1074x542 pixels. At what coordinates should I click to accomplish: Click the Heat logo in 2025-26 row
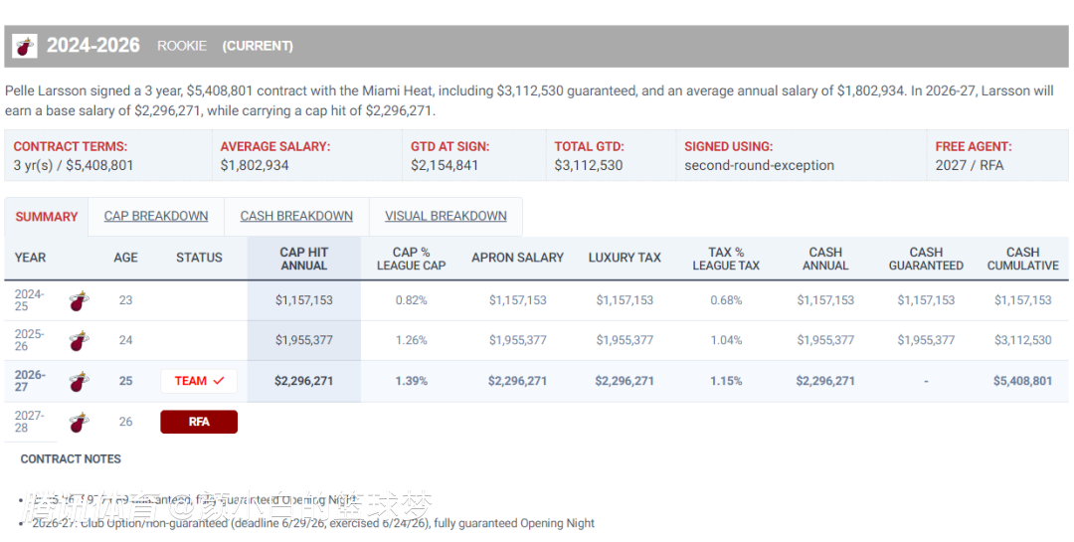[79, 340]
